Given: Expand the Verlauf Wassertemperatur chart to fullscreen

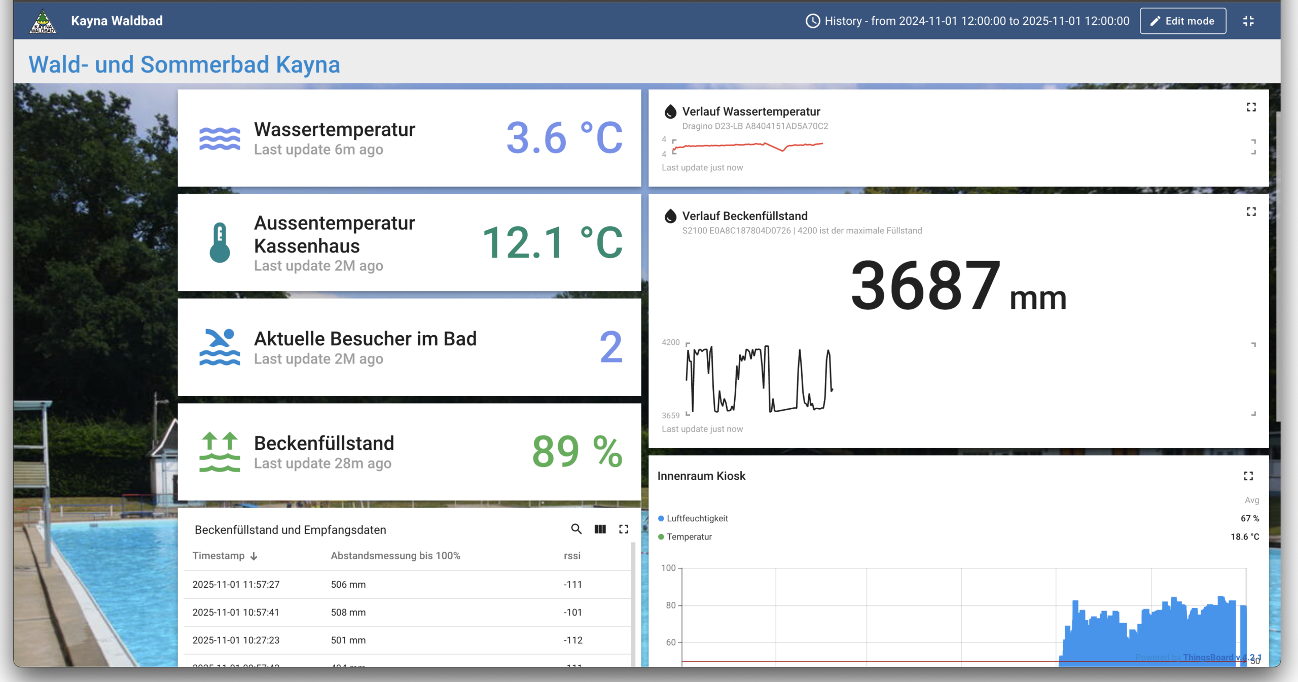Looking at the screenshot, I should point(1251,107).
